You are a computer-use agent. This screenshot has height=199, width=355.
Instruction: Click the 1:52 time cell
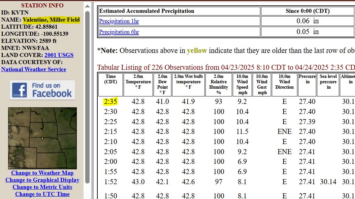[x=110, y=182]
